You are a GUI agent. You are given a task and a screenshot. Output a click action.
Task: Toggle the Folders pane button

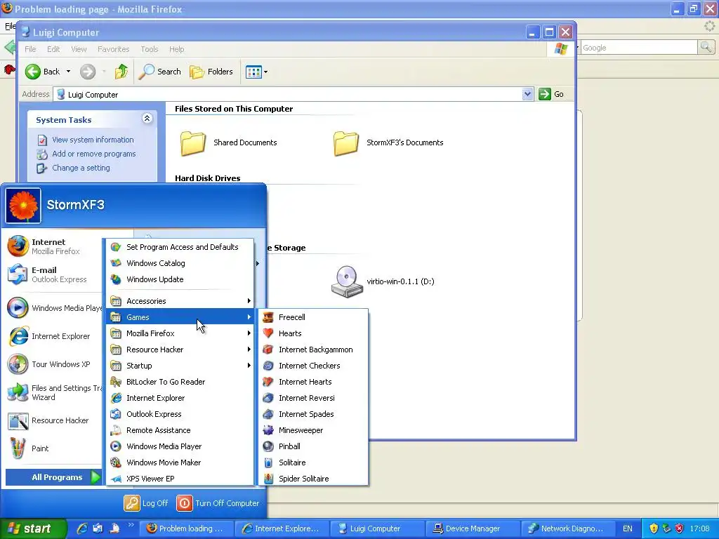211,72
